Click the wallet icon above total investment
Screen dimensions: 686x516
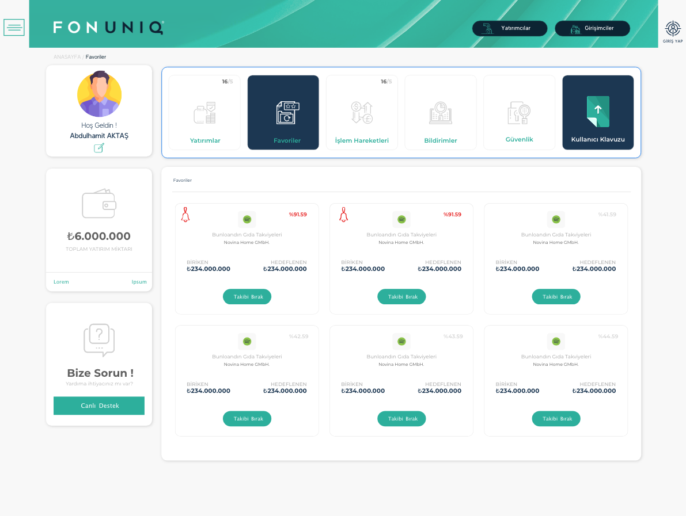pyautogui.click(x=99, y=204)
